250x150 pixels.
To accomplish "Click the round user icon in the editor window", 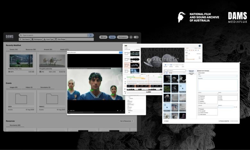I will [199, 46].
